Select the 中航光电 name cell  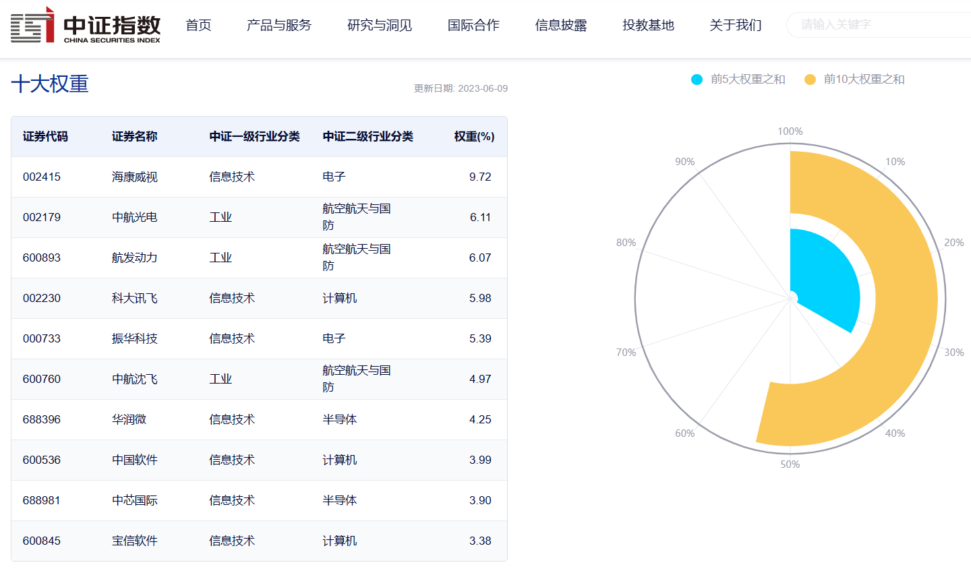(x=134, y=217)
